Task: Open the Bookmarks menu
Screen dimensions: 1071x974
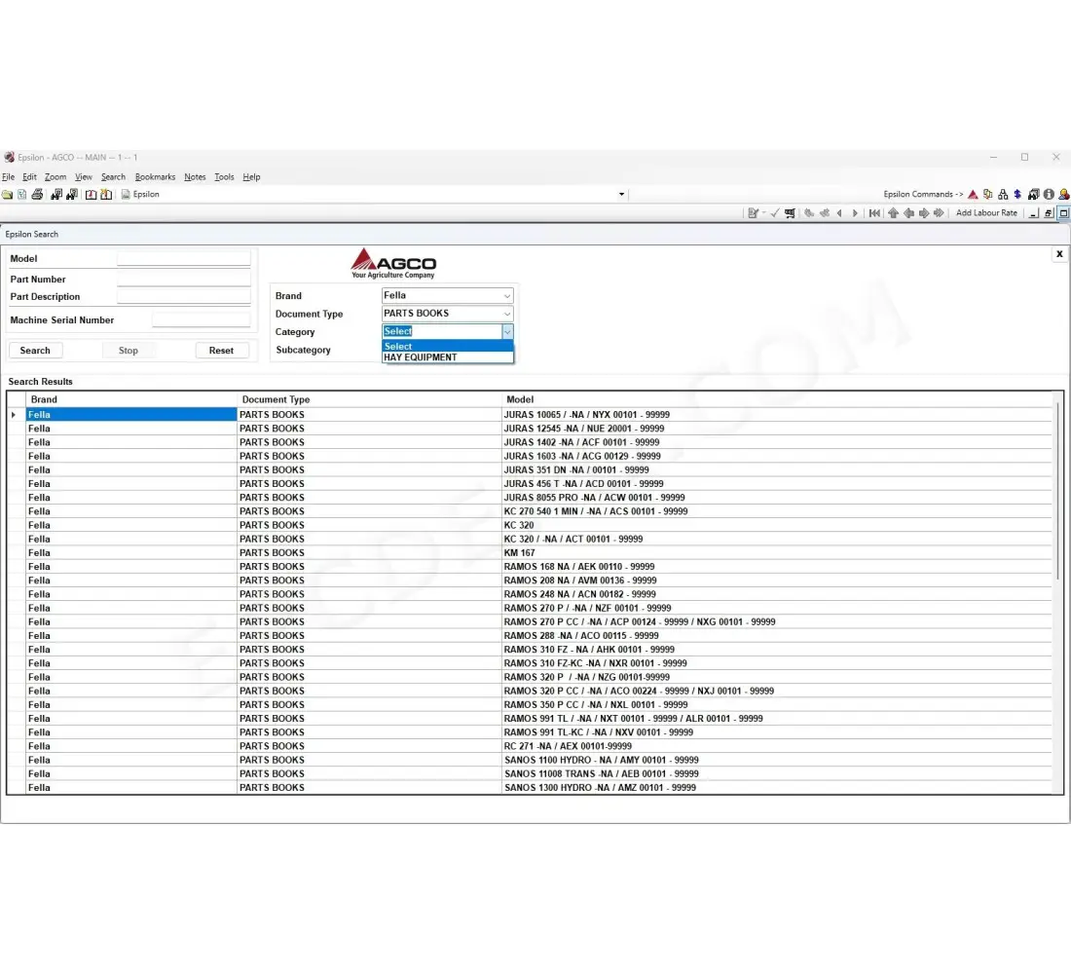Action: pyautogui.click(x=155, y=177)
